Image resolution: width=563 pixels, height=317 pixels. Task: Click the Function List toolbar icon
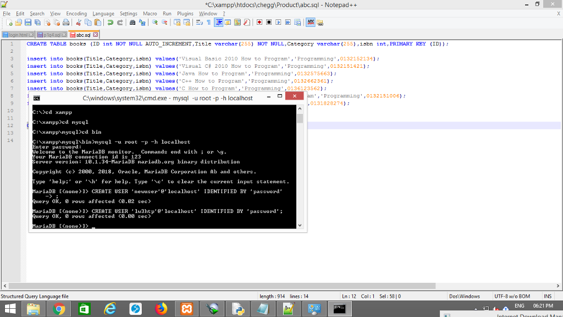(x=247, y=23)
